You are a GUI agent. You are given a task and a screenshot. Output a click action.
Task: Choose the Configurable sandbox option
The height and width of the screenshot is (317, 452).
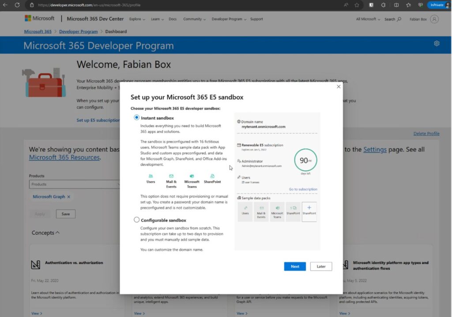tap(137, 220)
